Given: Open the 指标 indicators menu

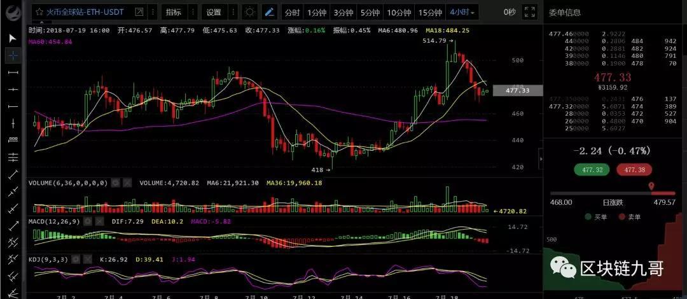Looking at the screenshot, I should [x=174, y=12].
